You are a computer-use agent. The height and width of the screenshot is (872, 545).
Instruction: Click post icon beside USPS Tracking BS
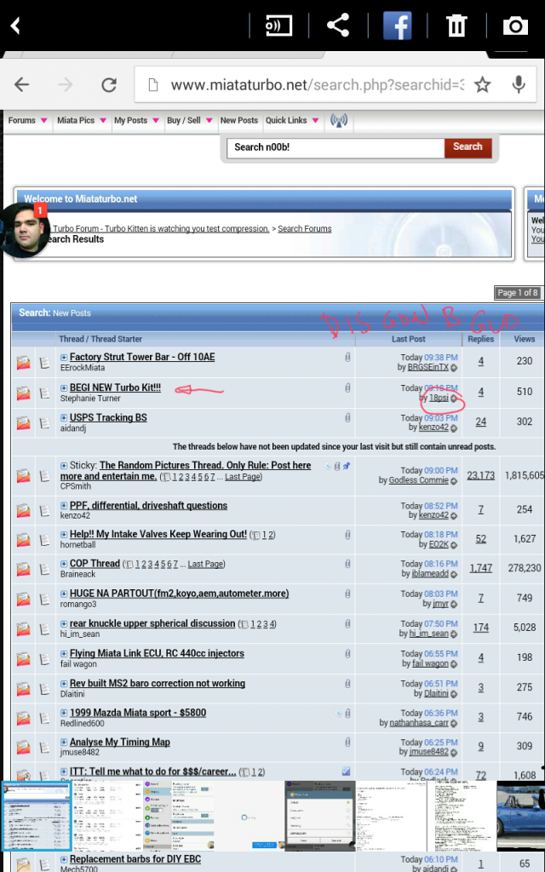pyautogui.click(x=45, y=423)
